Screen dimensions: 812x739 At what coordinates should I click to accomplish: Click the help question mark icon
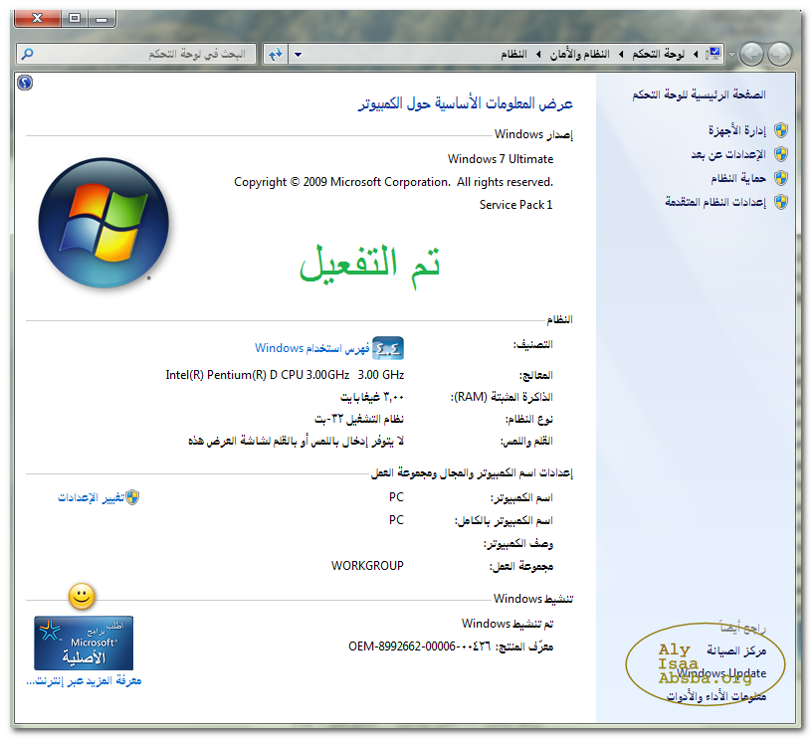(26, 84)
